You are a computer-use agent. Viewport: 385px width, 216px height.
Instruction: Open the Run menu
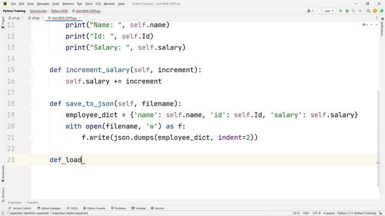click(79, 4)
